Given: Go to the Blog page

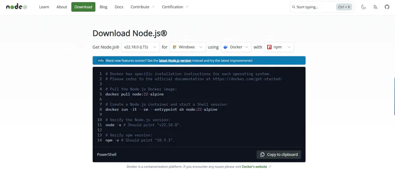Looking at the screenshot, I should (x=103, y=7).
